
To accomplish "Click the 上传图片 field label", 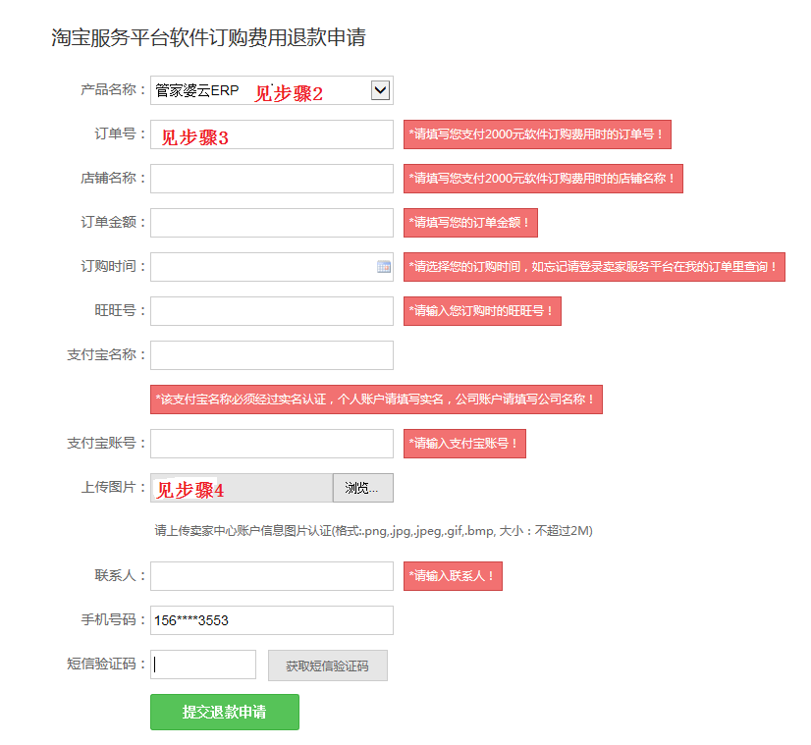I will point(113,487).
